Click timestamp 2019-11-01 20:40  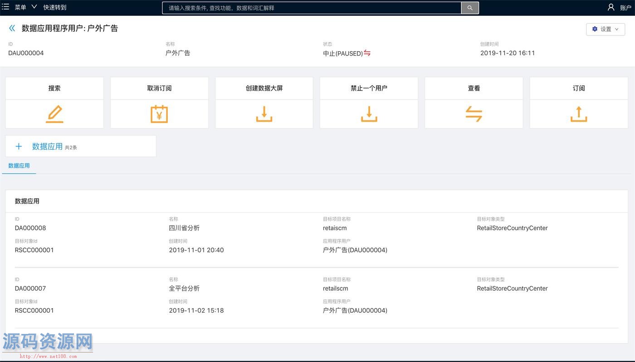pyautogui.click(x=196, y=250)
